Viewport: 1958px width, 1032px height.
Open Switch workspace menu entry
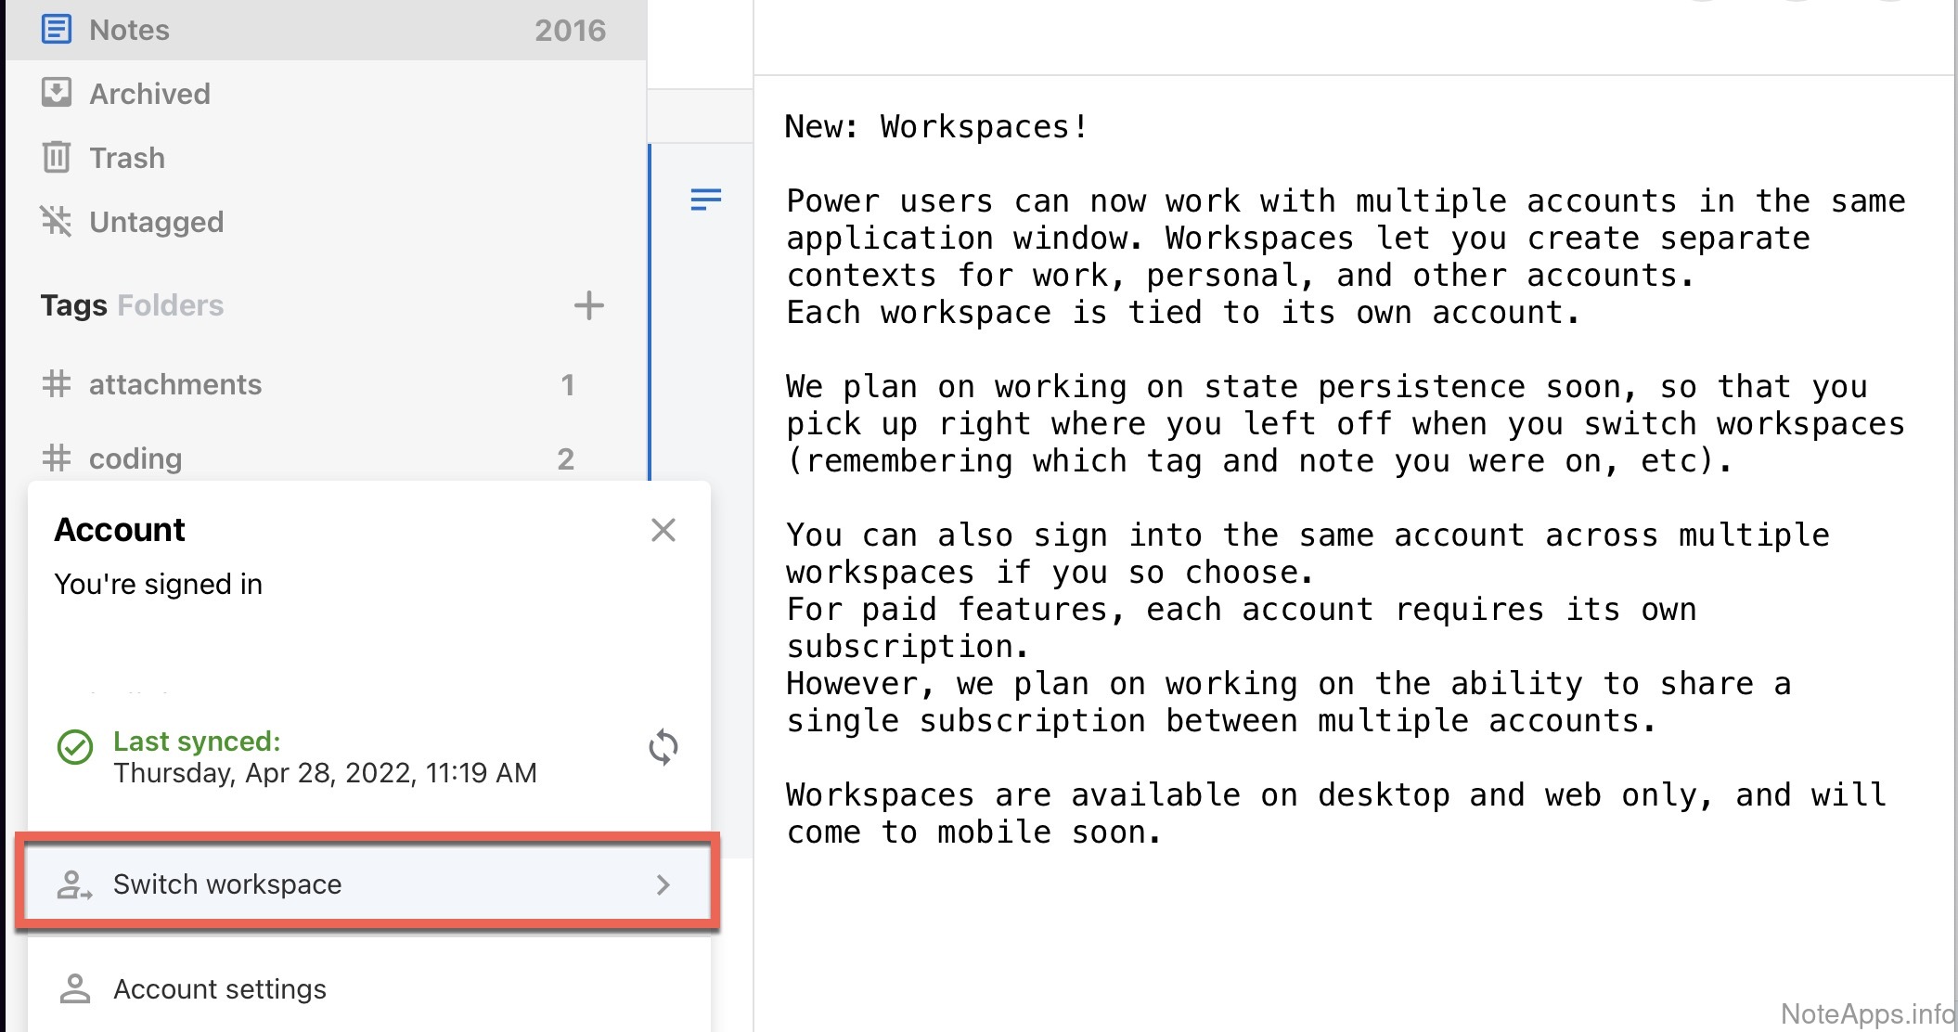[x=227, y=884]
